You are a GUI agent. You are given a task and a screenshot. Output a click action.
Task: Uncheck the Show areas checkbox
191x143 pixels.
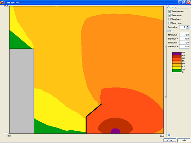point(169,15)
